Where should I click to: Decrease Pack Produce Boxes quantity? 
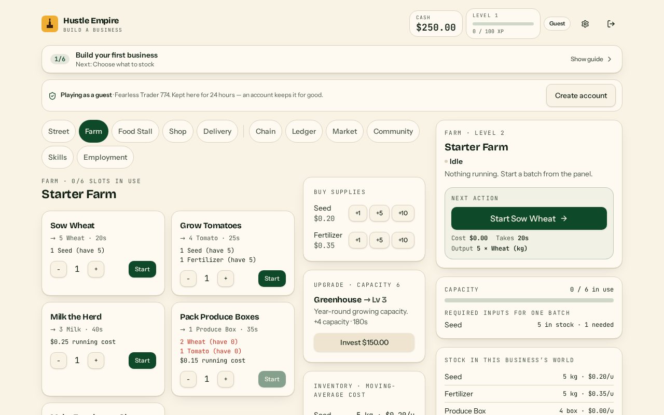pyautogui.click(x=188, y=379)
